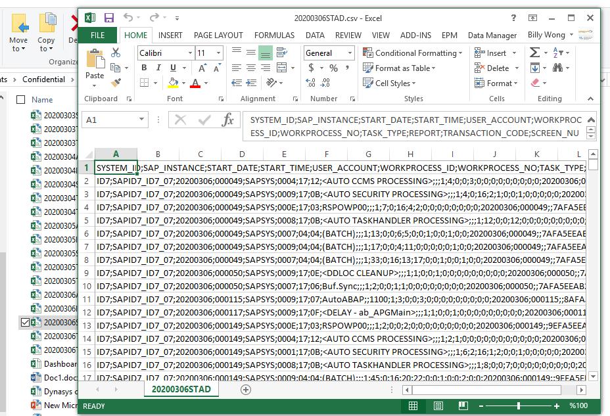Image resolution: width=610 pixels, height=416 pixels.
Task: Toggle Italic formatting
Action: pos(158,68)
